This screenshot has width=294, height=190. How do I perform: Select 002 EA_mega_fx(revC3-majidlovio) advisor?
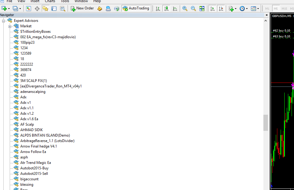pos(48,37)
